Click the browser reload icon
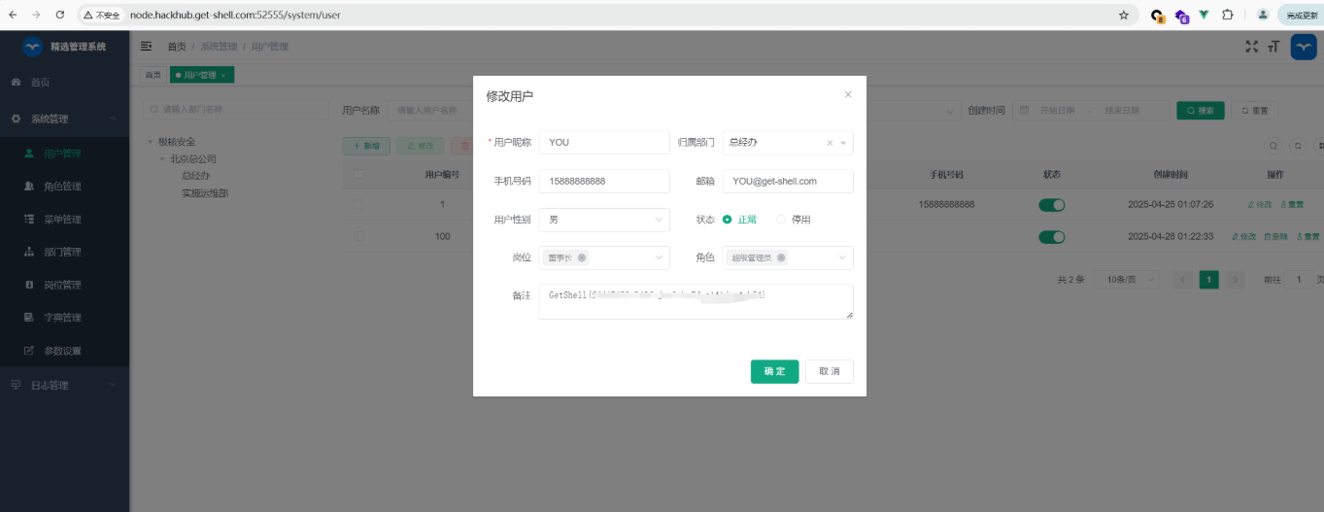 point(60,16)
